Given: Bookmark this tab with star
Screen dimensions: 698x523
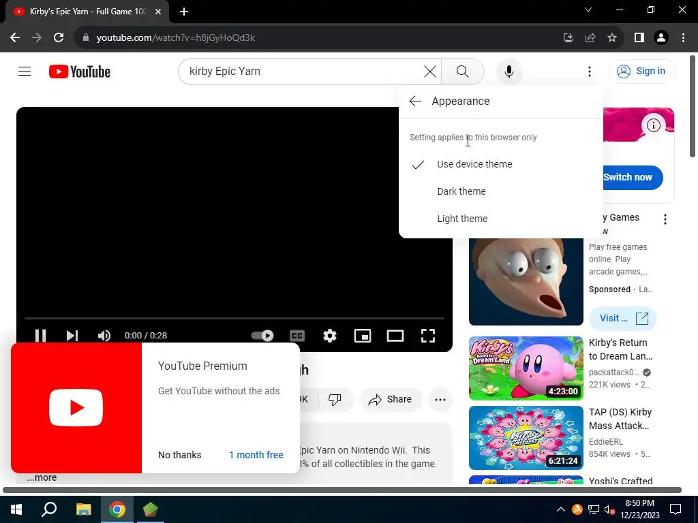Looking at the screenshot, I should (612, 38).
